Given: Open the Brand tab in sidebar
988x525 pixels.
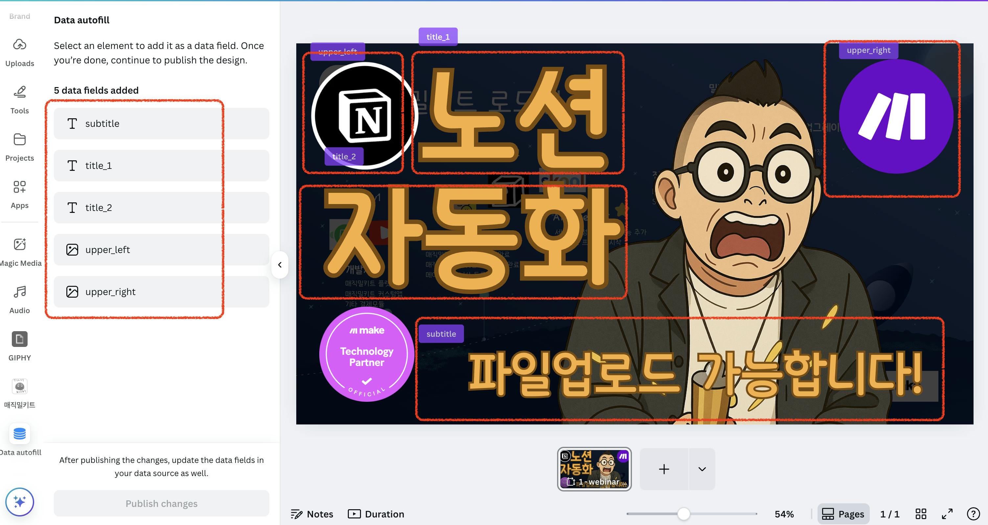Looking at the screenshot, I should (20, 16).
